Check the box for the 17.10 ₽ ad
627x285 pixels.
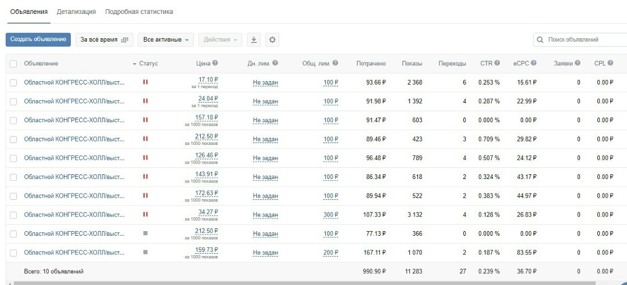13,83
